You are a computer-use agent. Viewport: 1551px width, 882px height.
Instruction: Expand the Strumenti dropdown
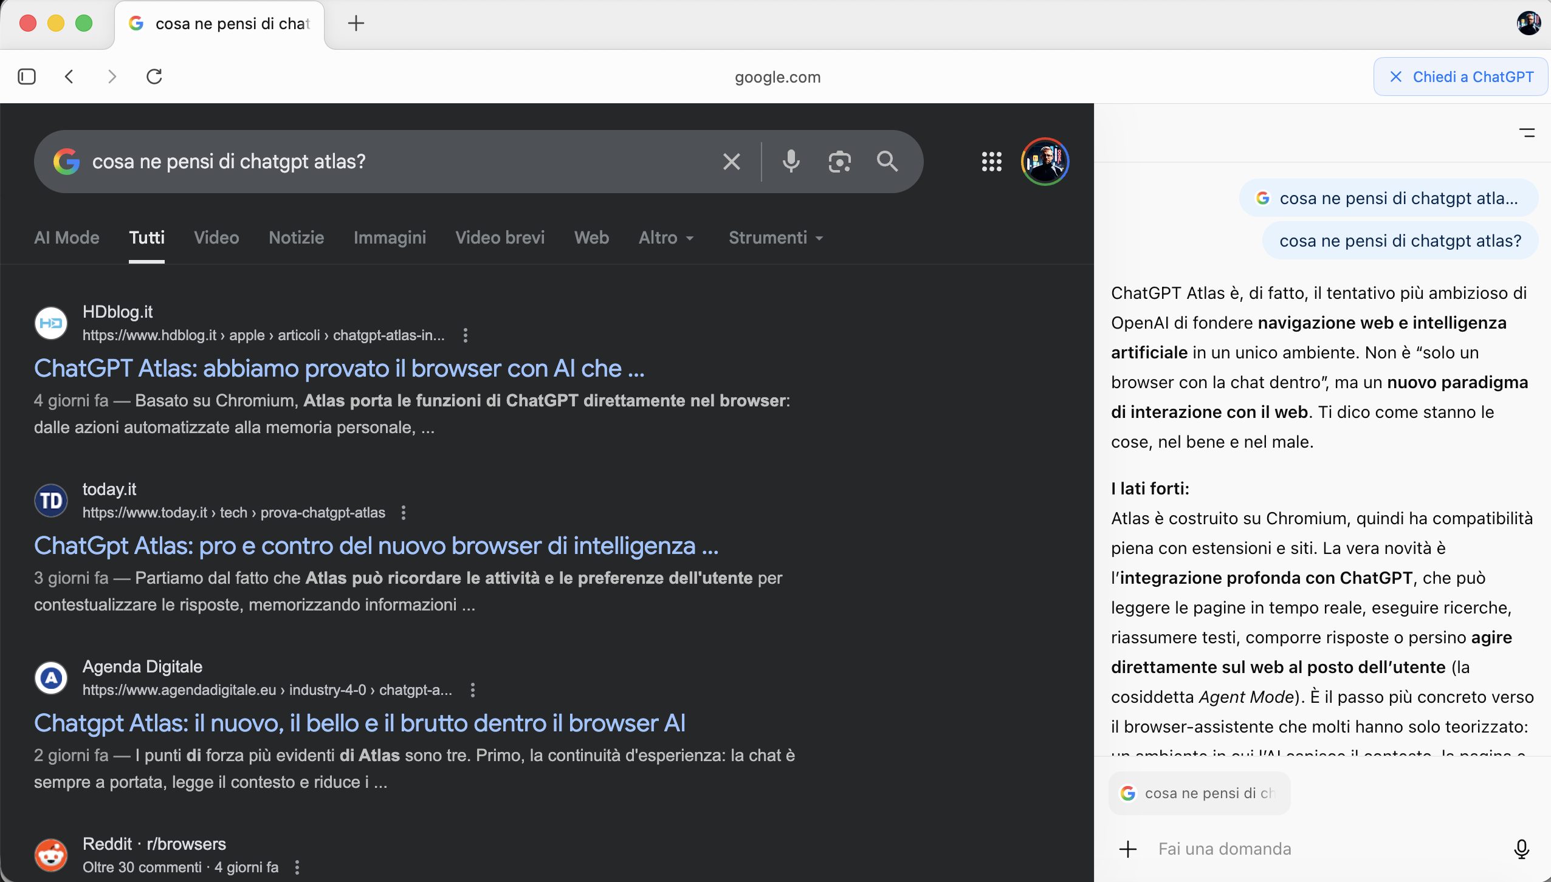click(775, 238)
